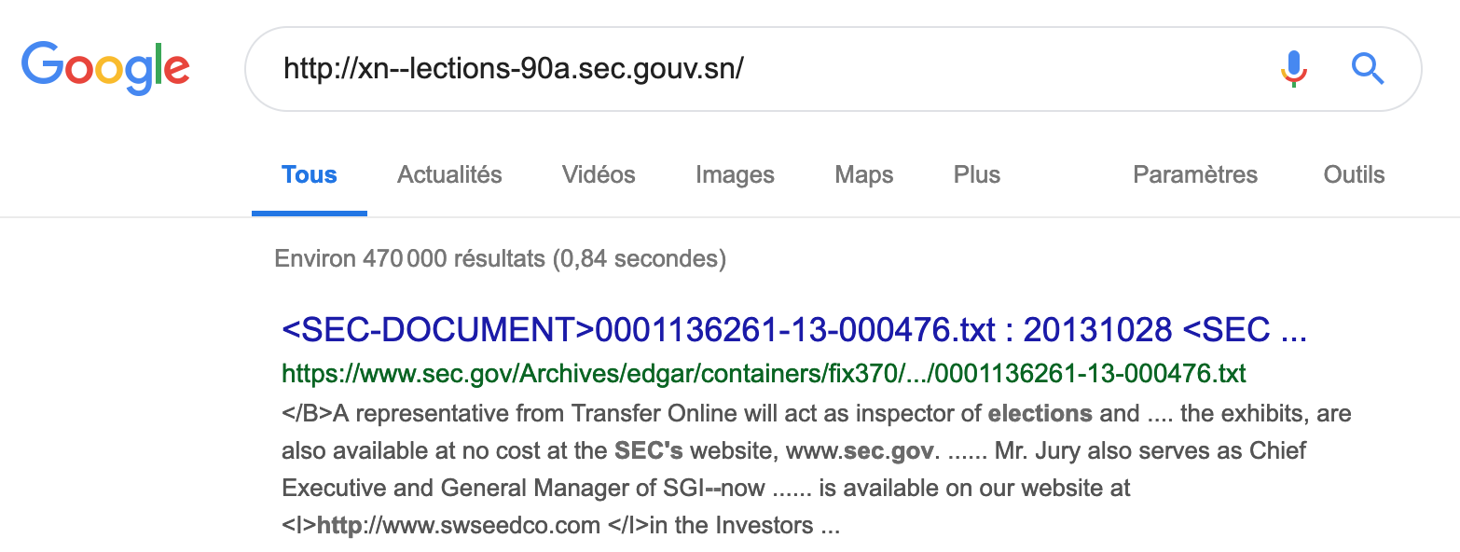Click the green sec.gov Archives URL
1460x552 pixels.
coord(764,374)
